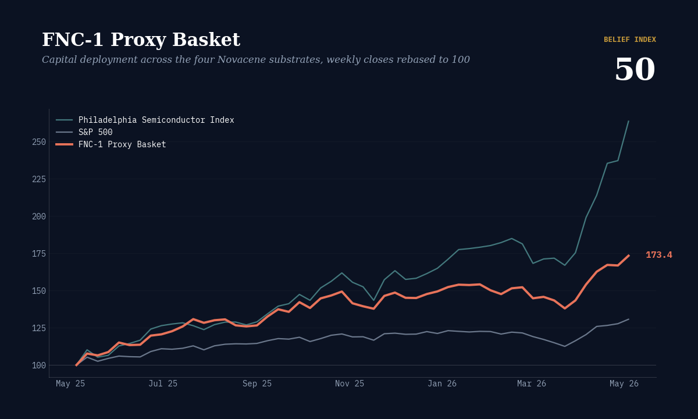Click the 100 y-axis tick label
698x419 pixels.
39,365
